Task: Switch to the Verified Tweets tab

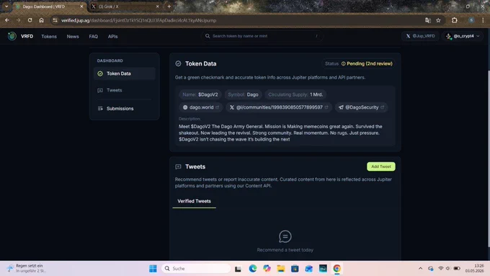Action: pyautogui.click(x=194, y=201)
